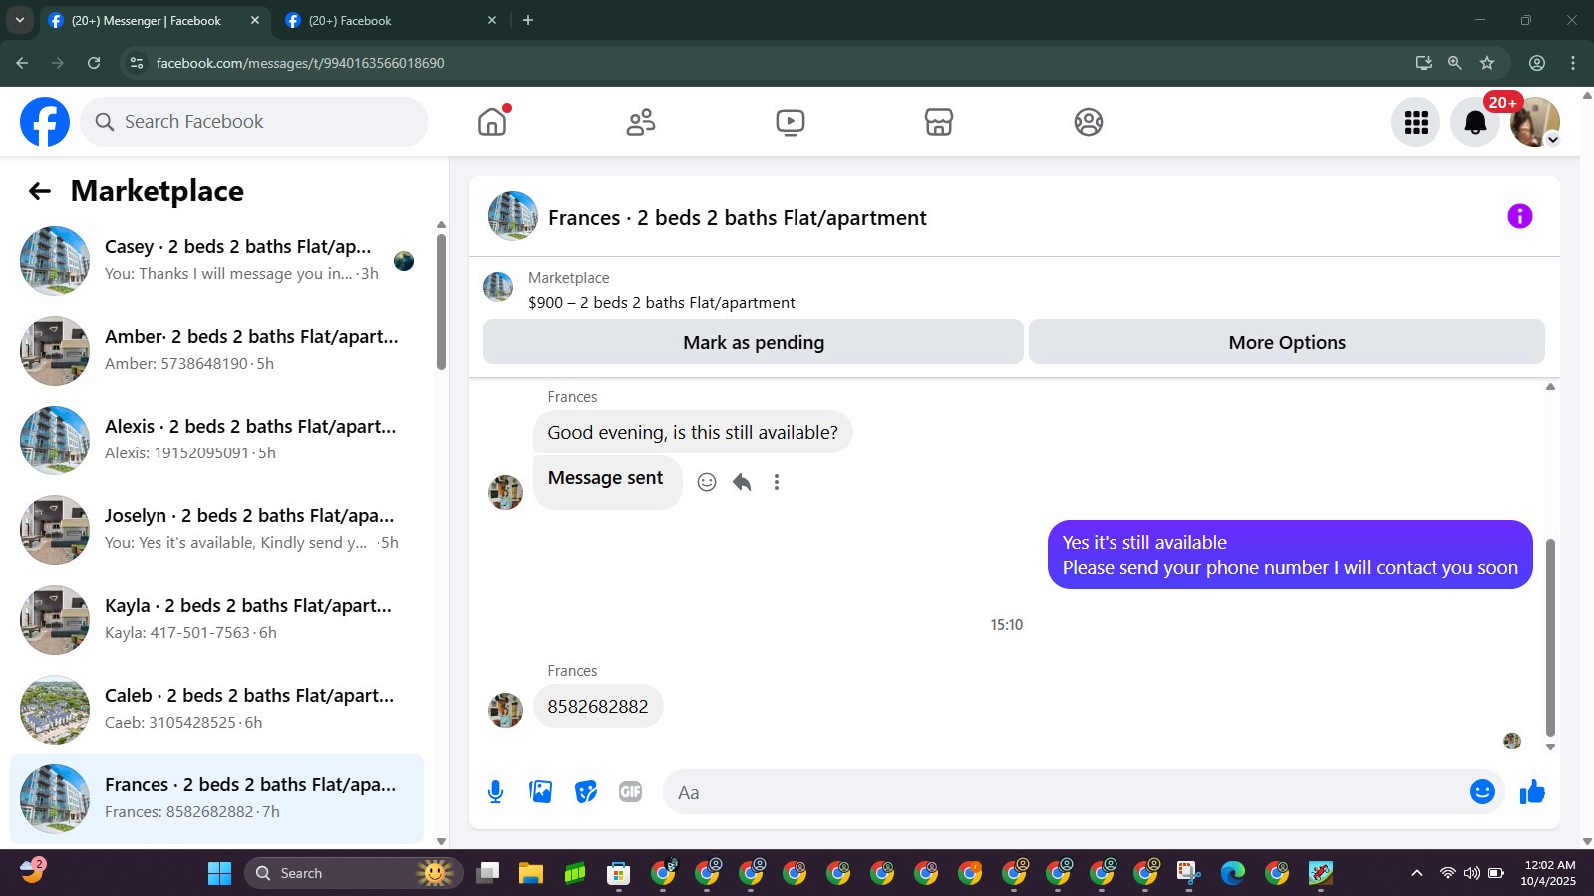React to 'Message sent' with emoji icon
Viewport: 1594px width, 896px height.
point(707,482)
